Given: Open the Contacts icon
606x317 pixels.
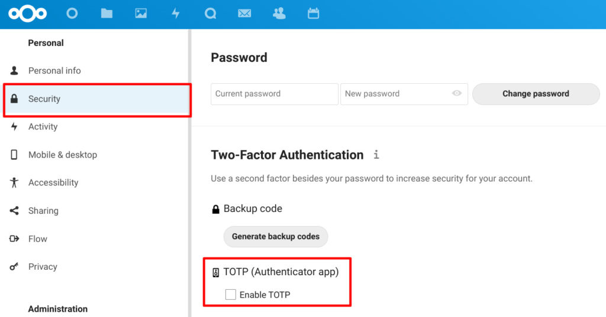Looking at the screenshot, I should 279,14.
